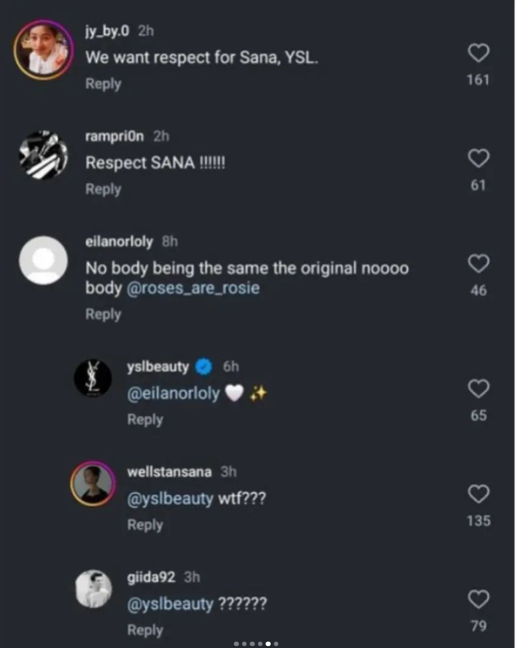The image size is (516, 648).
Task: Follow @yslbeauty mention in wellstansana's reply
Action: [170, 499]
